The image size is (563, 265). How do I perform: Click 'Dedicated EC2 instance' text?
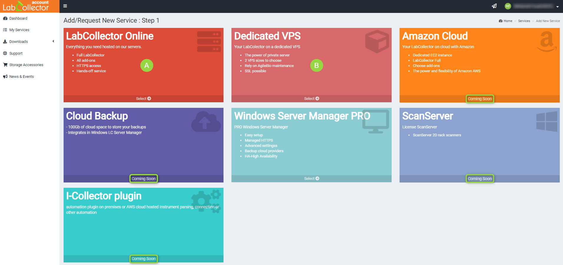pos(432,55)
